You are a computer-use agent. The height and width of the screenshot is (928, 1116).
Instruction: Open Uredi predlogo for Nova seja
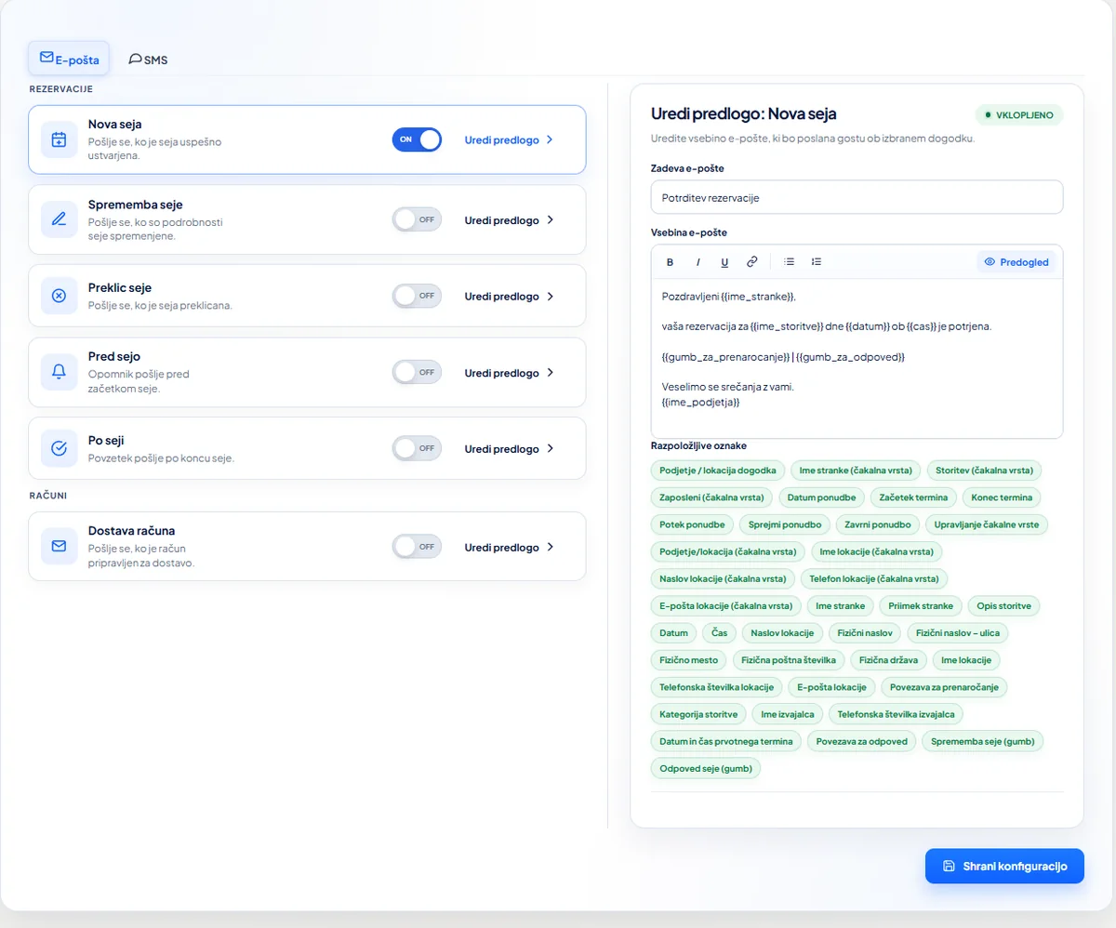[x=510, y=140]
